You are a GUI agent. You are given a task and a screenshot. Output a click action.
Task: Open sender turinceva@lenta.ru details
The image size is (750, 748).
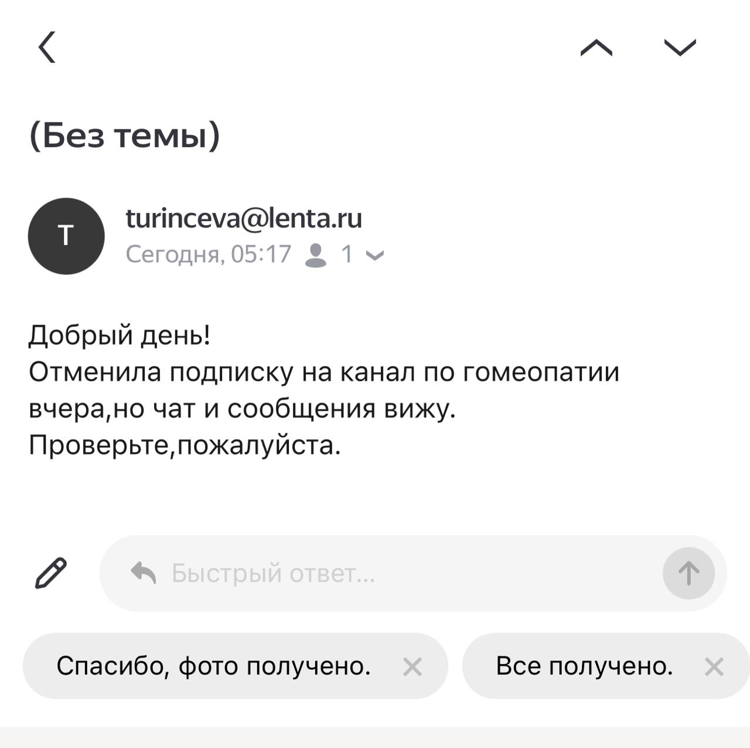[244, 218]
